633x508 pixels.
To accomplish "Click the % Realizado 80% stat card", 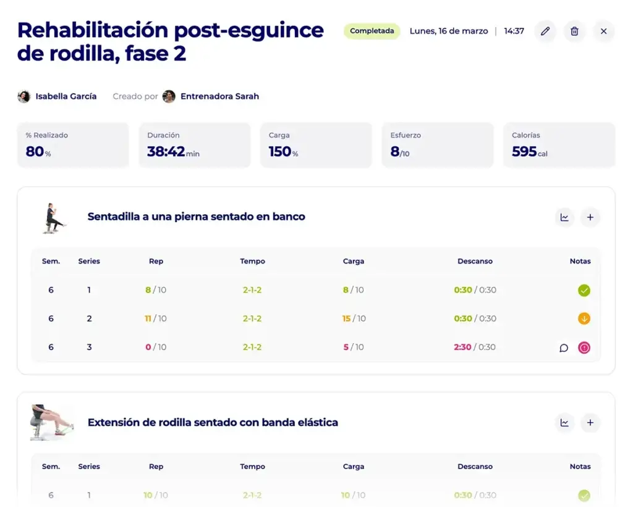I will pos(73,145).
